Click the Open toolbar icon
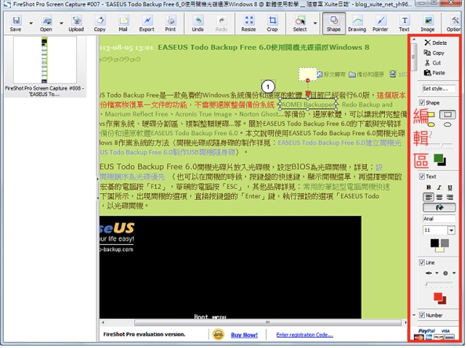This screenshot has height=348, width=466. pyautogui.click(x=46, y=23)
